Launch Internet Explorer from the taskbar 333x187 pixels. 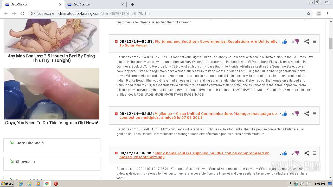[21, 184]
